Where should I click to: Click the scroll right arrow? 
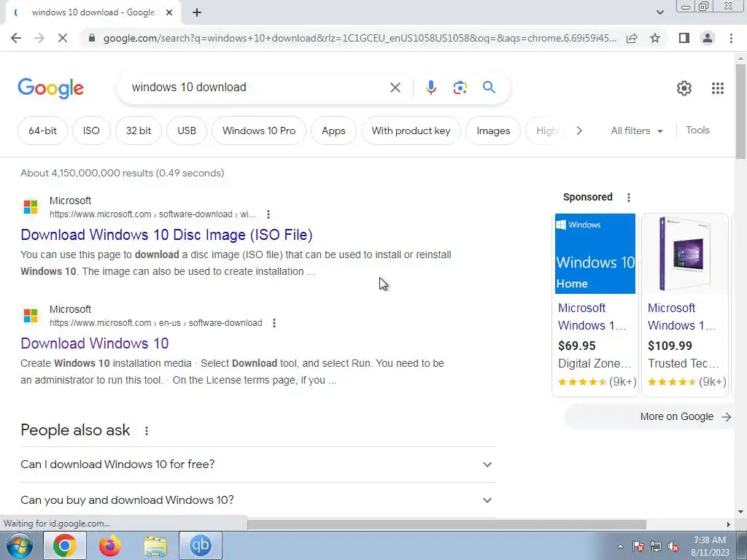(x=729, y=524)
